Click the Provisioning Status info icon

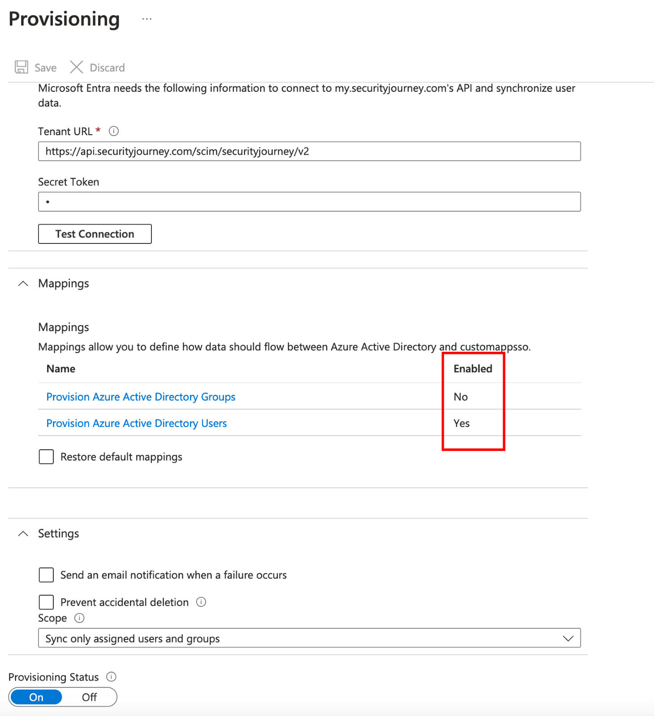pyautogui.click(x=111, y=677)
